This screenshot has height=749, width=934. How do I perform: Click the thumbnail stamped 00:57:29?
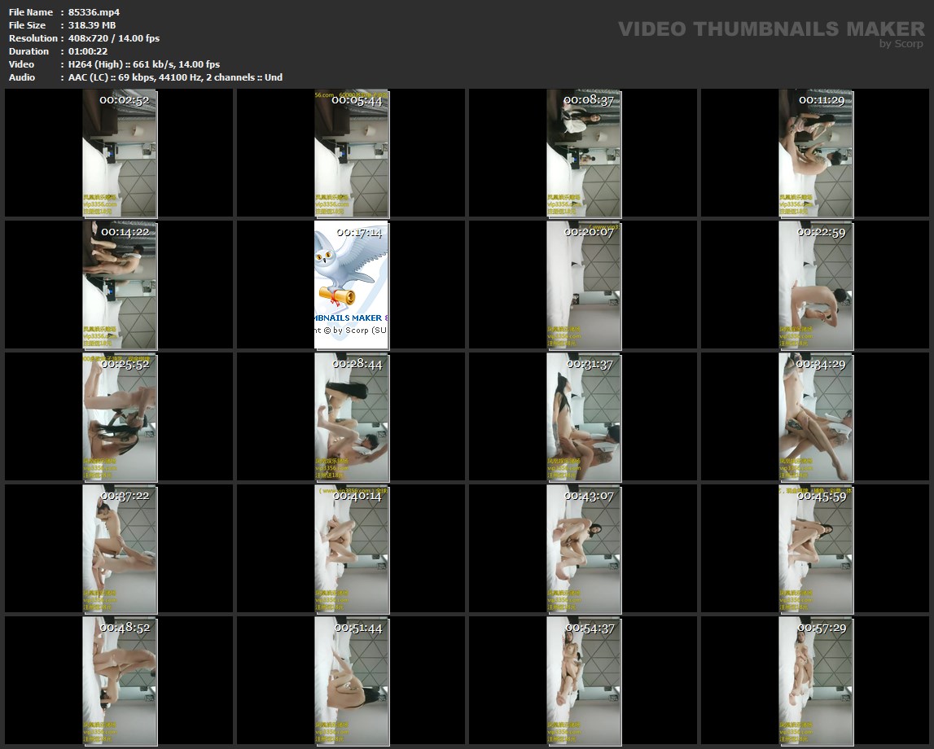tap(815, 681)
